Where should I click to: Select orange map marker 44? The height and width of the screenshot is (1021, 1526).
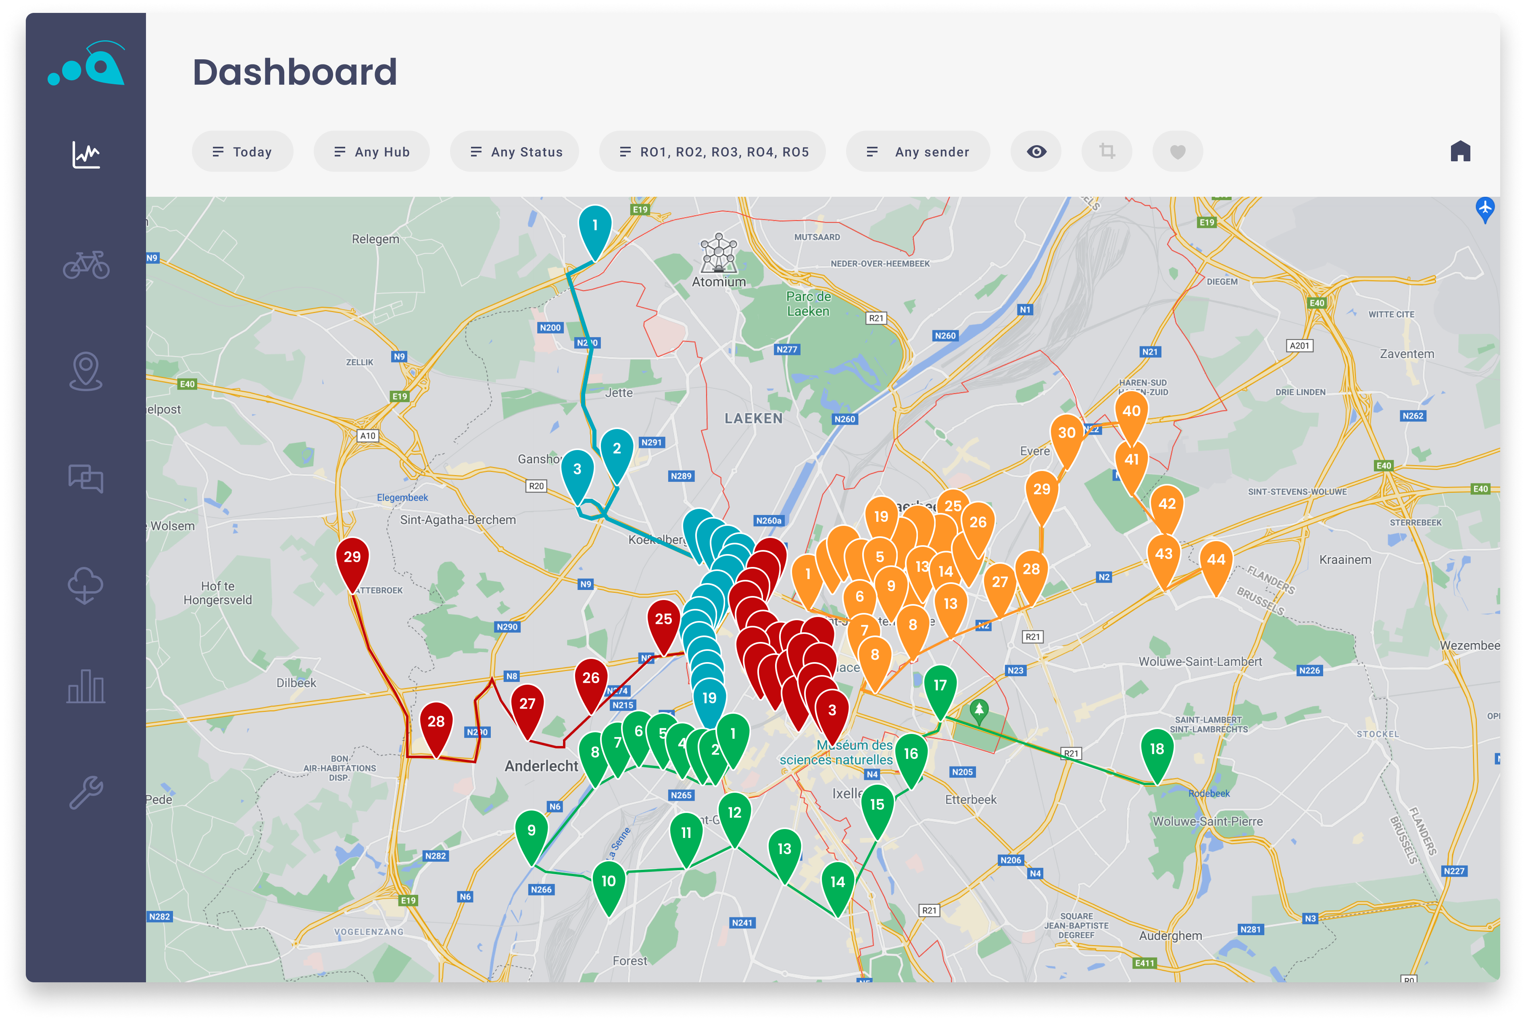(x=1215, y=561)
